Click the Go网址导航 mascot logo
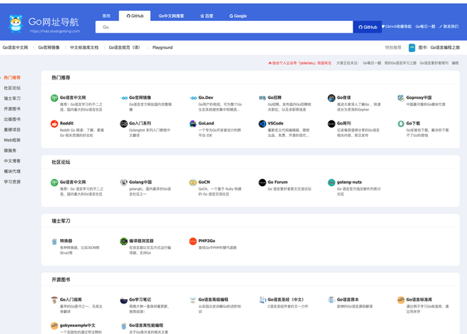 pos(16,23)
